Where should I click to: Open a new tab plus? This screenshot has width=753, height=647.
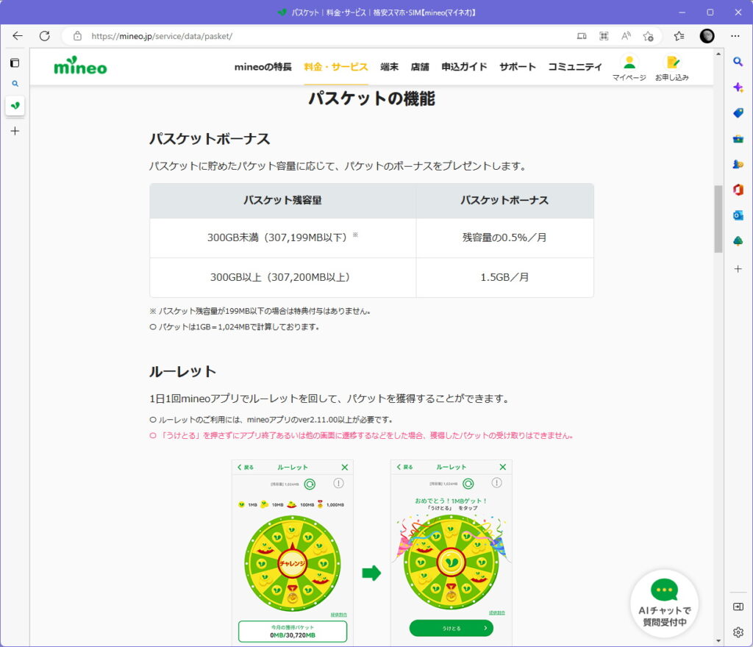click(x=15, y=131)
